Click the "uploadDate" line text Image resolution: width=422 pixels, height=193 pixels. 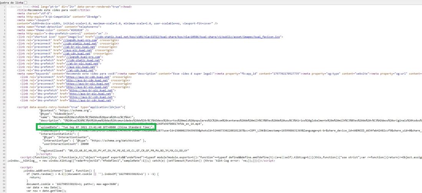(x=97, y=127)
